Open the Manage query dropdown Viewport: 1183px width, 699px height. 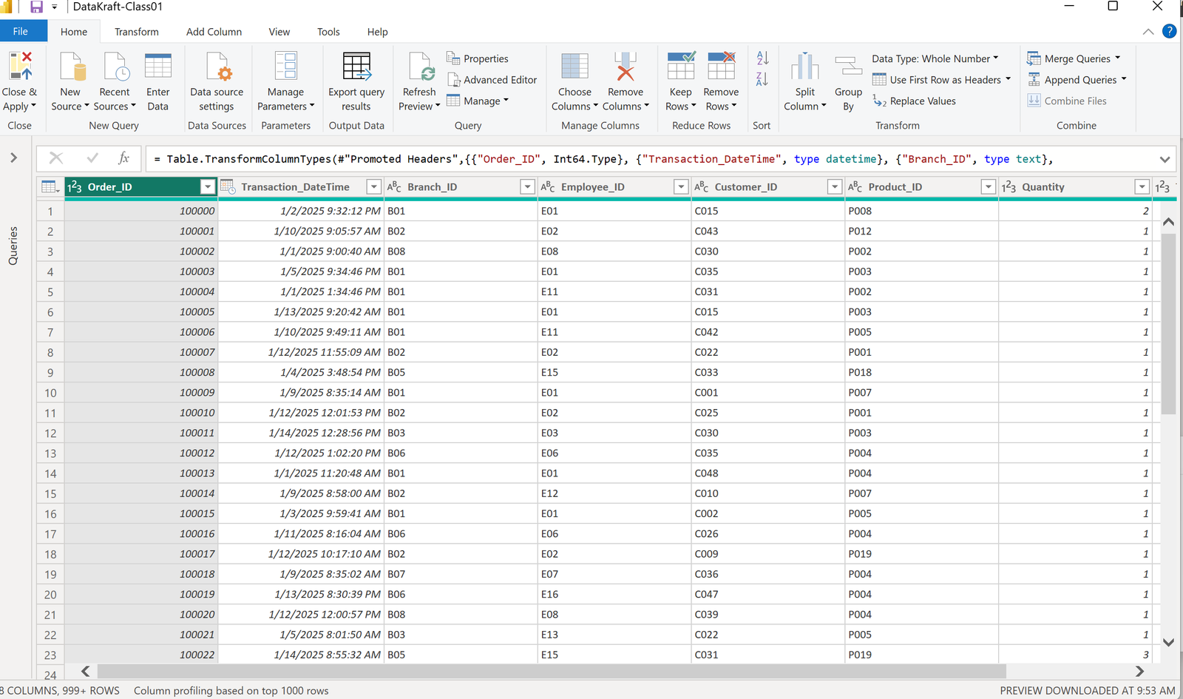(x=478, y=101)
